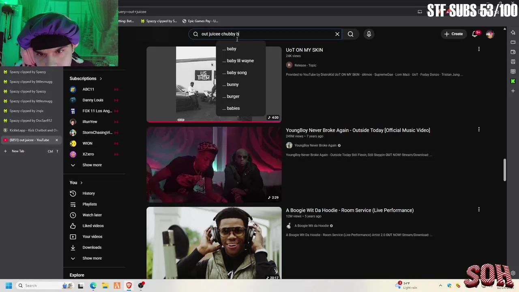This screenshot has width=519, height=292.
Task: Open the iRunYew subscription
Action: 94,122
